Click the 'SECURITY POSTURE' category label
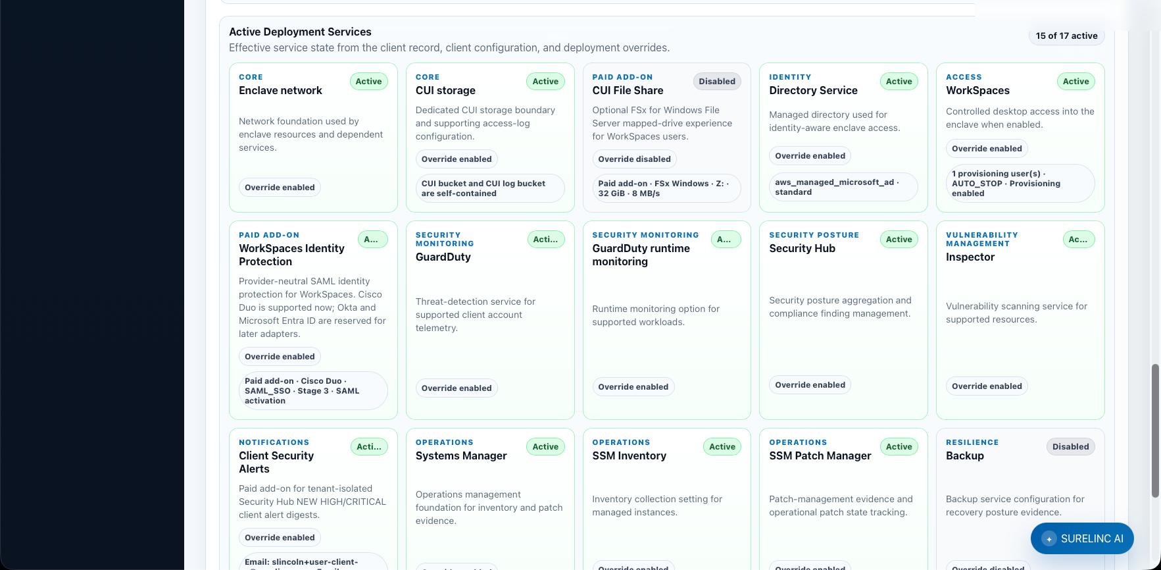Viewport: 1161px width, 570px height. [814, 235]
